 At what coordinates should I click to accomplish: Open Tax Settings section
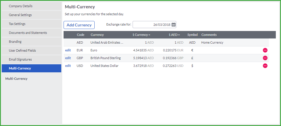[x=31, y=24]
